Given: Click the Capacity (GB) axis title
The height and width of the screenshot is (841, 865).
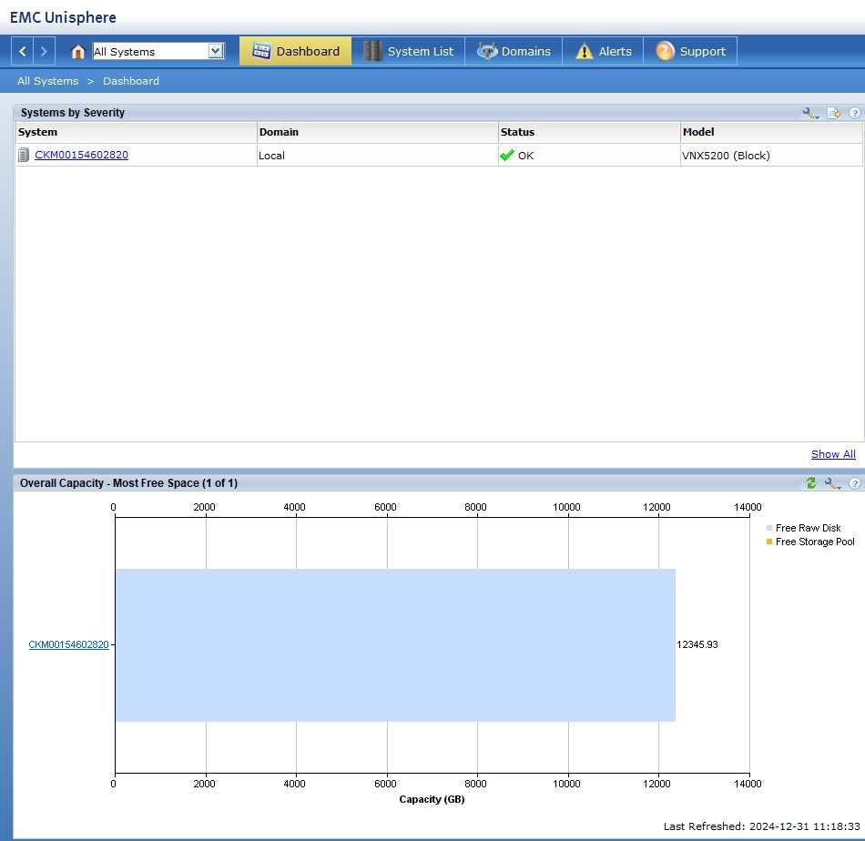Looking at the screenshot, I should click(x=432, y=800).
